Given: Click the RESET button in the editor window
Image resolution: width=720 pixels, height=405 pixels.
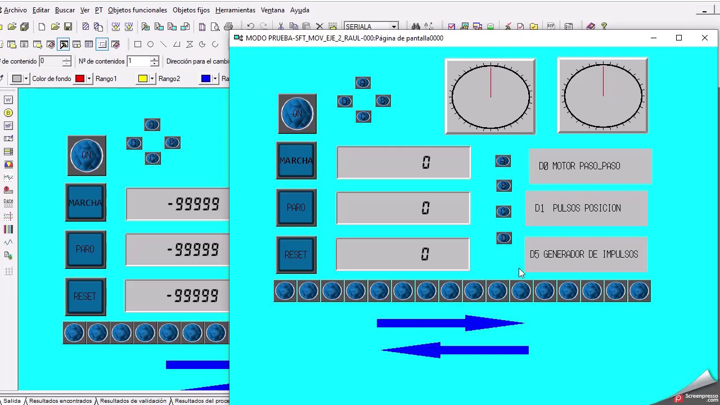Looking at the screenshot, I should 85,296.
